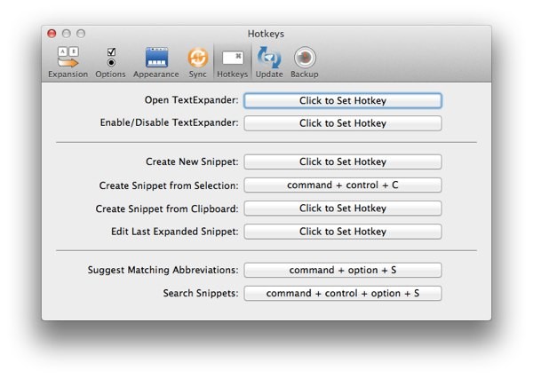Click the Hotkeys window title text
The width and height of the screenshot is (533, 378).
tap(266, 34)
